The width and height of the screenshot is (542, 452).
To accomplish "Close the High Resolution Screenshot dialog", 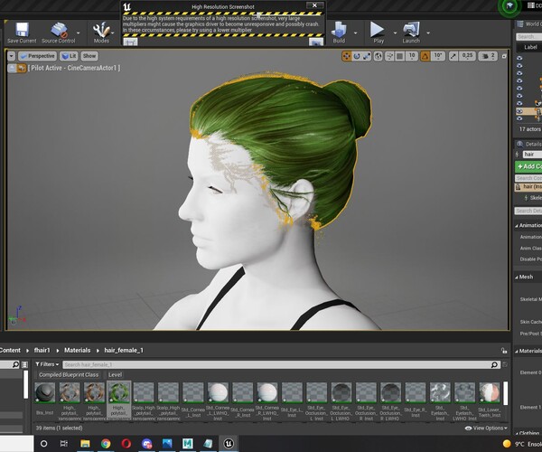I will click(314, 5).
